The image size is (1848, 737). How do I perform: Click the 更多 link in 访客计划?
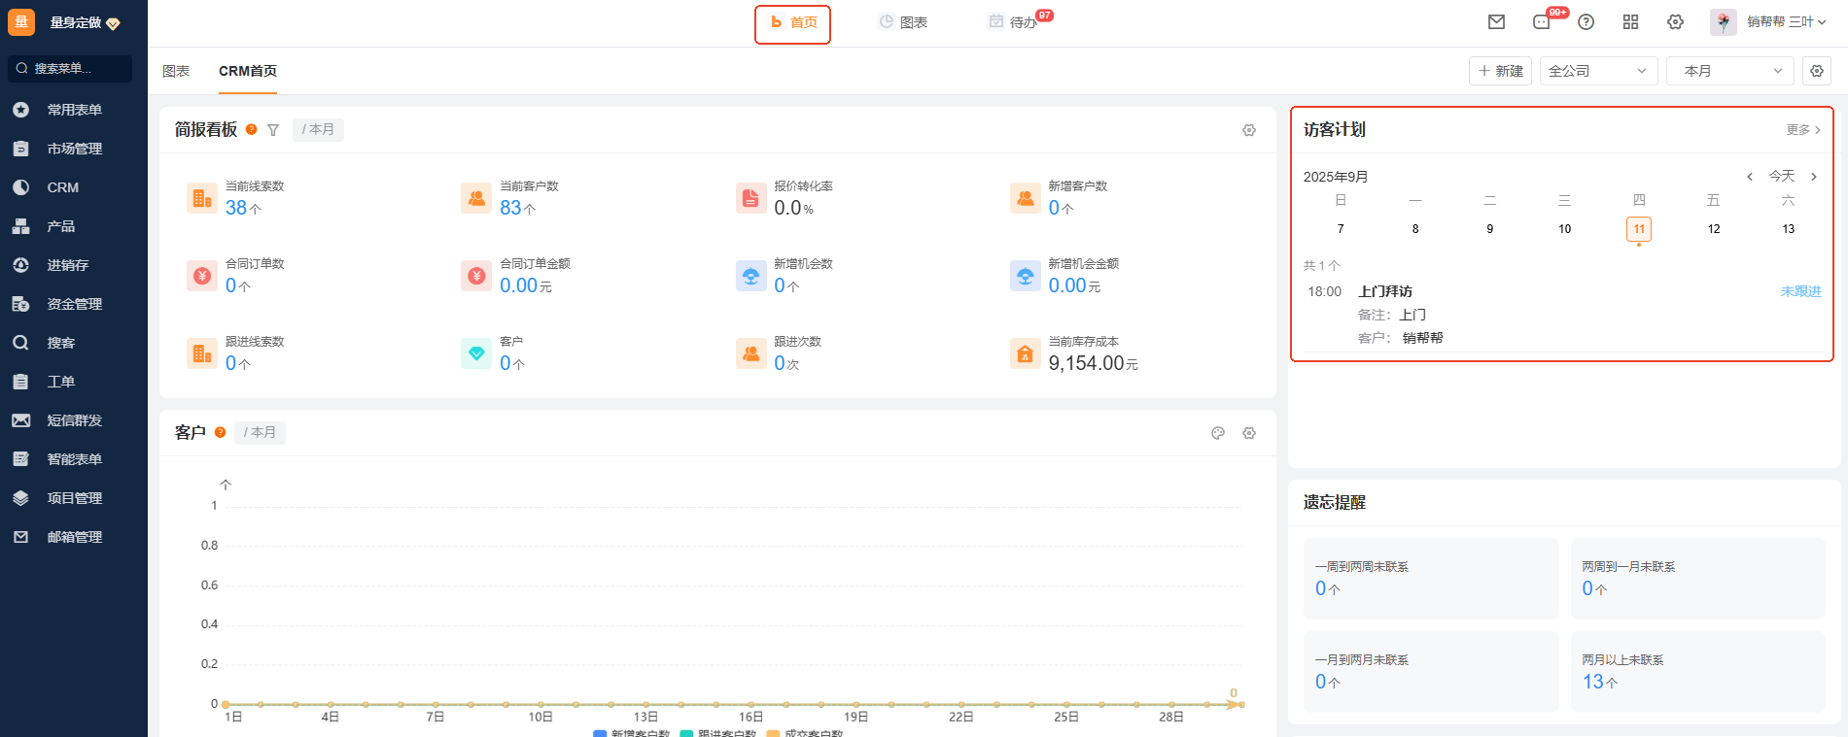click(1802, 130)
